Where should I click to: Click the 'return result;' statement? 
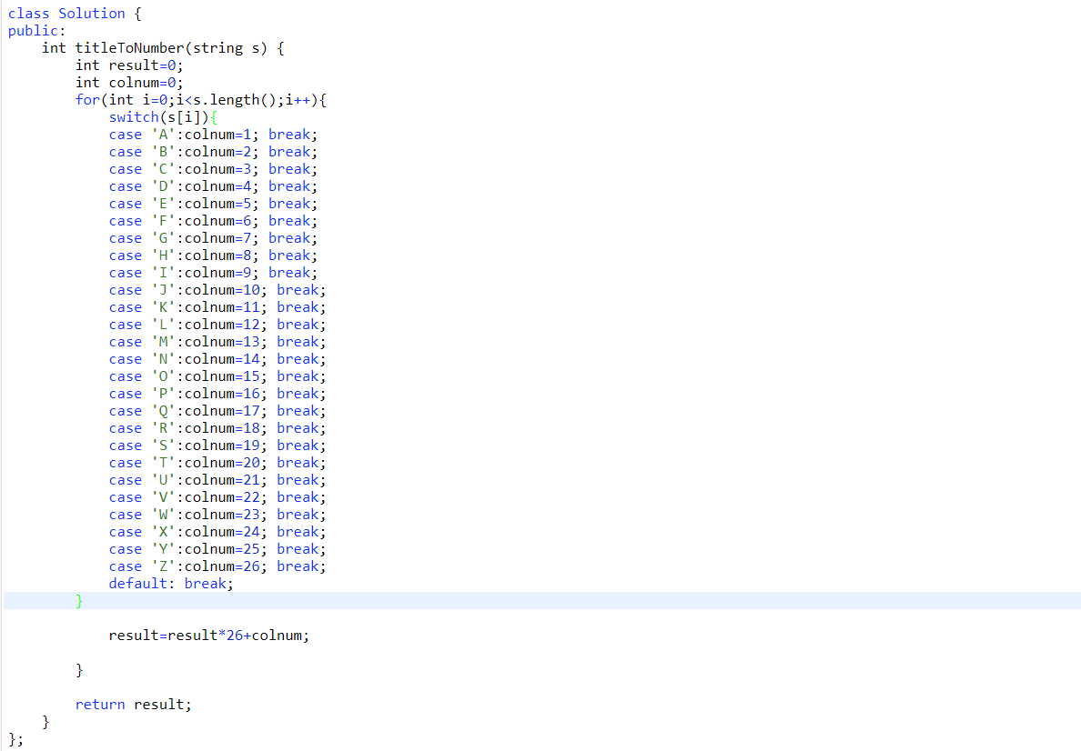[133, 704]
